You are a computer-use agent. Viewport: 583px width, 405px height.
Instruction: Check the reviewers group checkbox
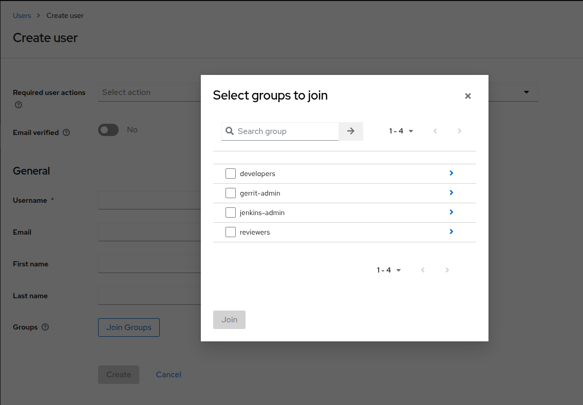pos(230,232)
